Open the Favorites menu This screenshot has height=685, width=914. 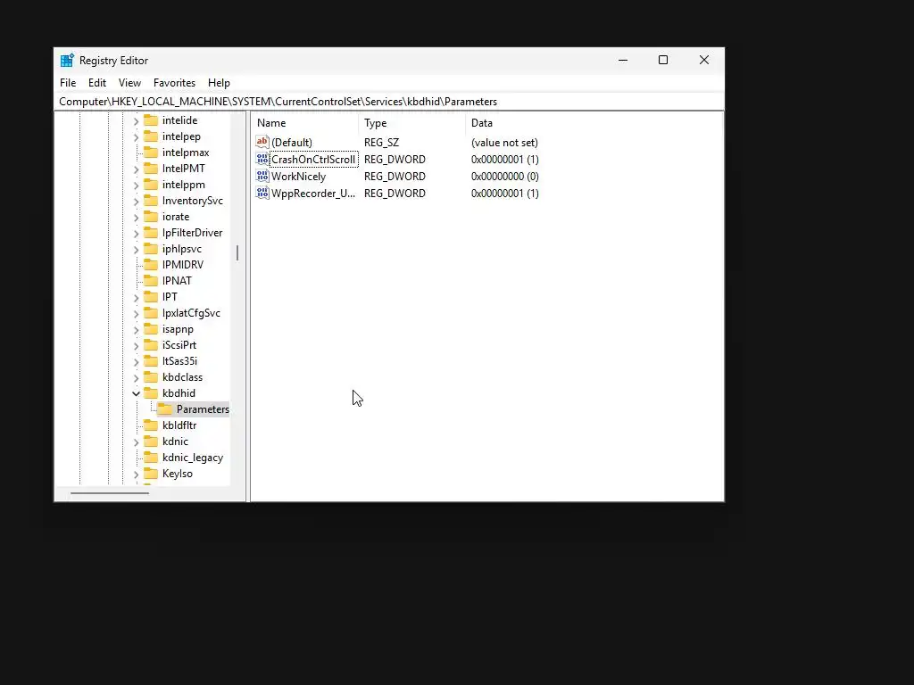pyautogui.click(x=174, y=83)
